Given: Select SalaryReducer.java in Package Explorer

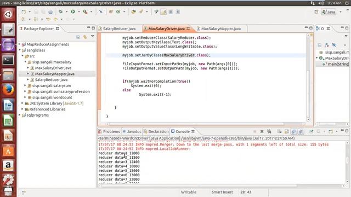Looking at the screenshot, I should [x=51, y=80].
